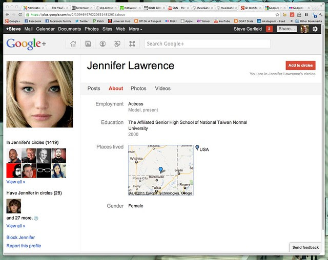
Task: Open the Google+ Profile icon
Action: click(x=102, y=44)
